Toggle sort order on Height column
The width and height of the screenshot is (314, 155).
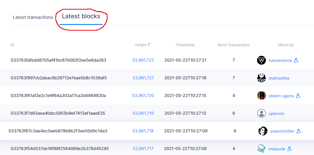click(149, 45)
